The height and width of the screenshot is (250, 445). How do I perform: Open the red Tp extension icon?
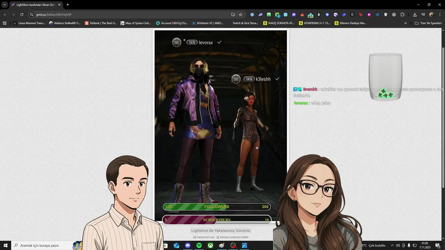tap(361, 15)
